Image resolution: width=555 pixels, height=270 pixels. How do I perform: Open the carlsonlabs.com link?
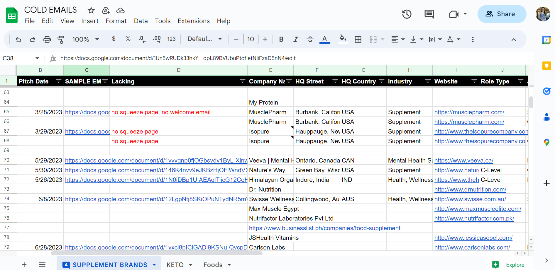click(x=472, y=247)
